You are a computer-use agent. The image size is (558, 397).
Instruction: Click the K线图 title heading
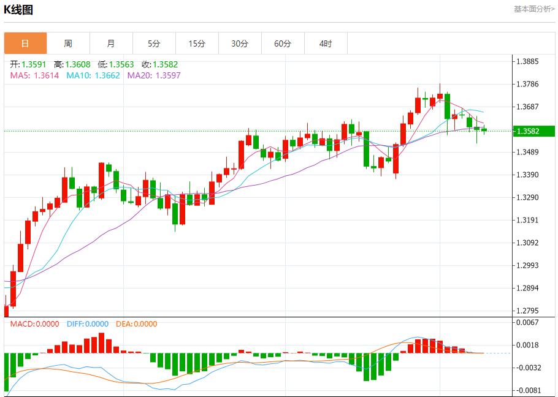(18, 10)
